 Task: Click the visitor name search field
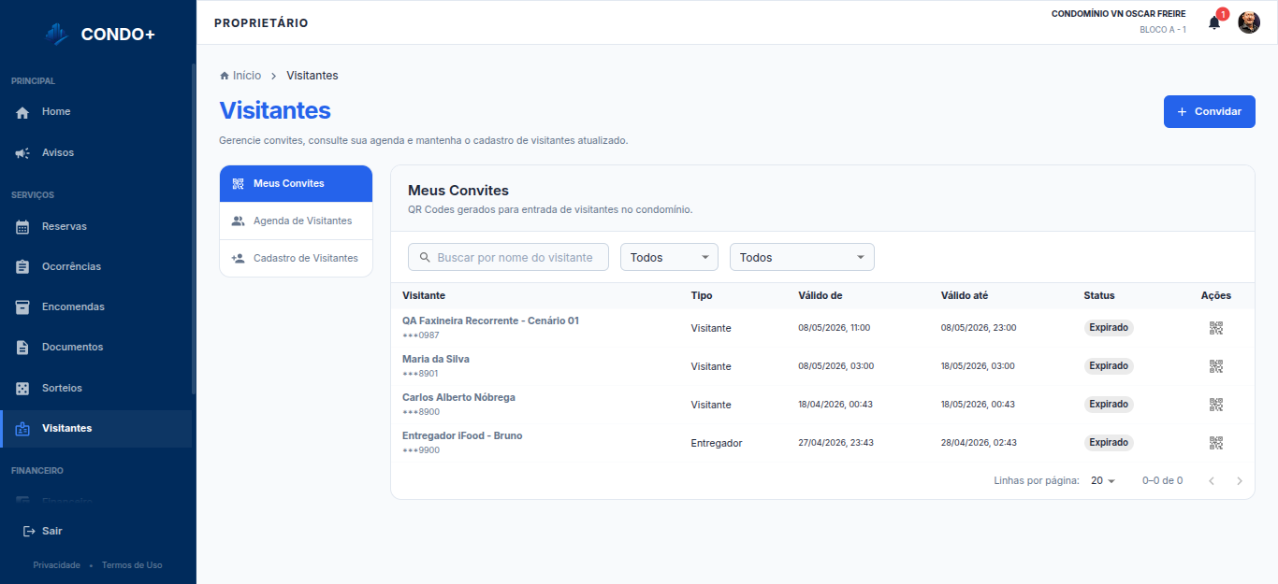point(508,257)
